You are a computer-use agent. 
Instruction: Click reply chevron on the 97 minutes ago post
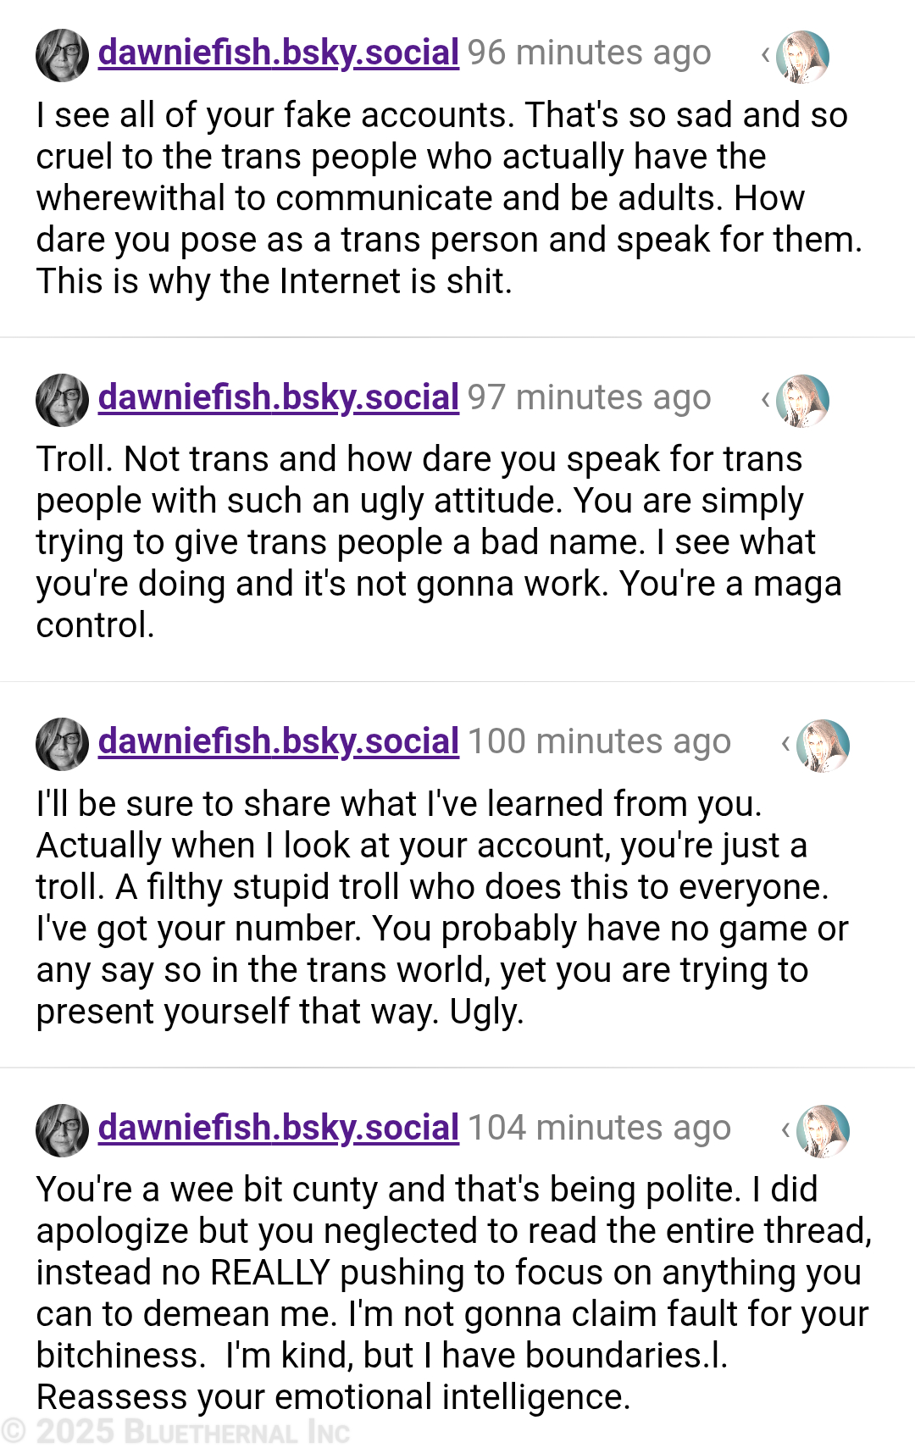pos(766,399)
